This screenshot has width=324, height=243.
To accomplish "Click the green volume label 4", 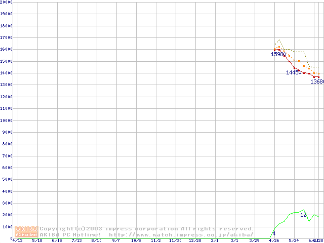I will (x=274, y=233).
